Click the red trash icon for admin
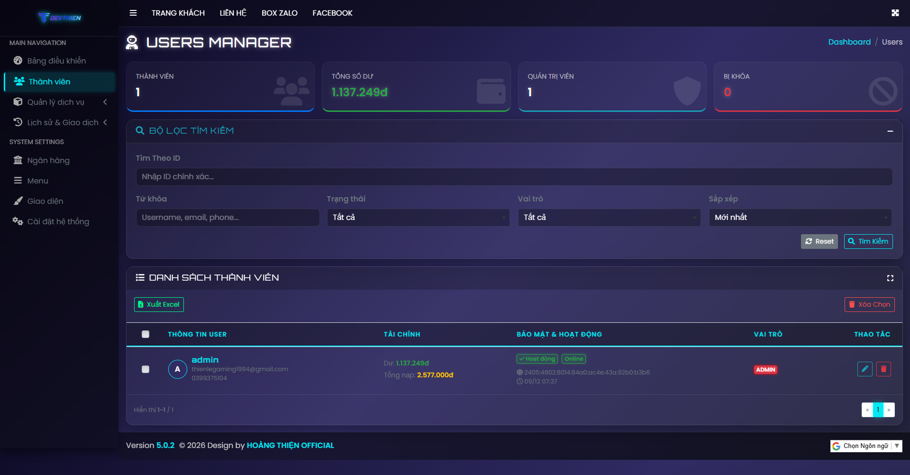910x475 pixels. 883,369
